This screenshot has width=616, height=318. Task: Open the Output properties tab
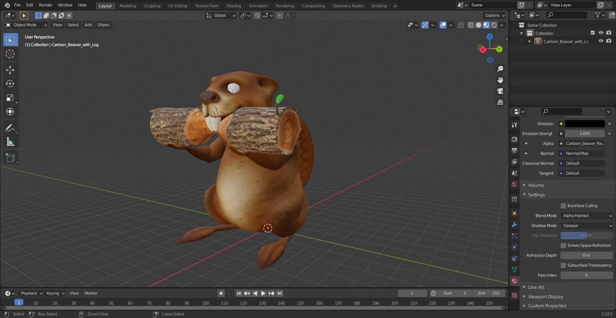click(x=514, y=150)
